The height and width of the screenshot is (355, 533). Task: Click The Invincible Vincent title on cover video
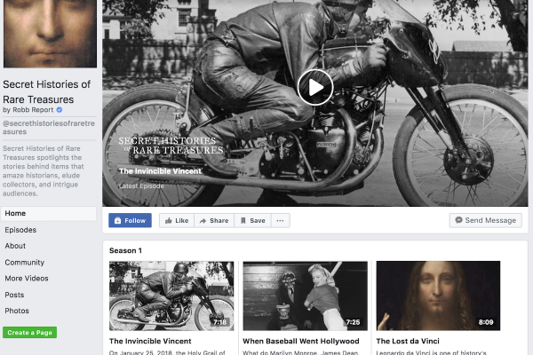tap(160, 171)
